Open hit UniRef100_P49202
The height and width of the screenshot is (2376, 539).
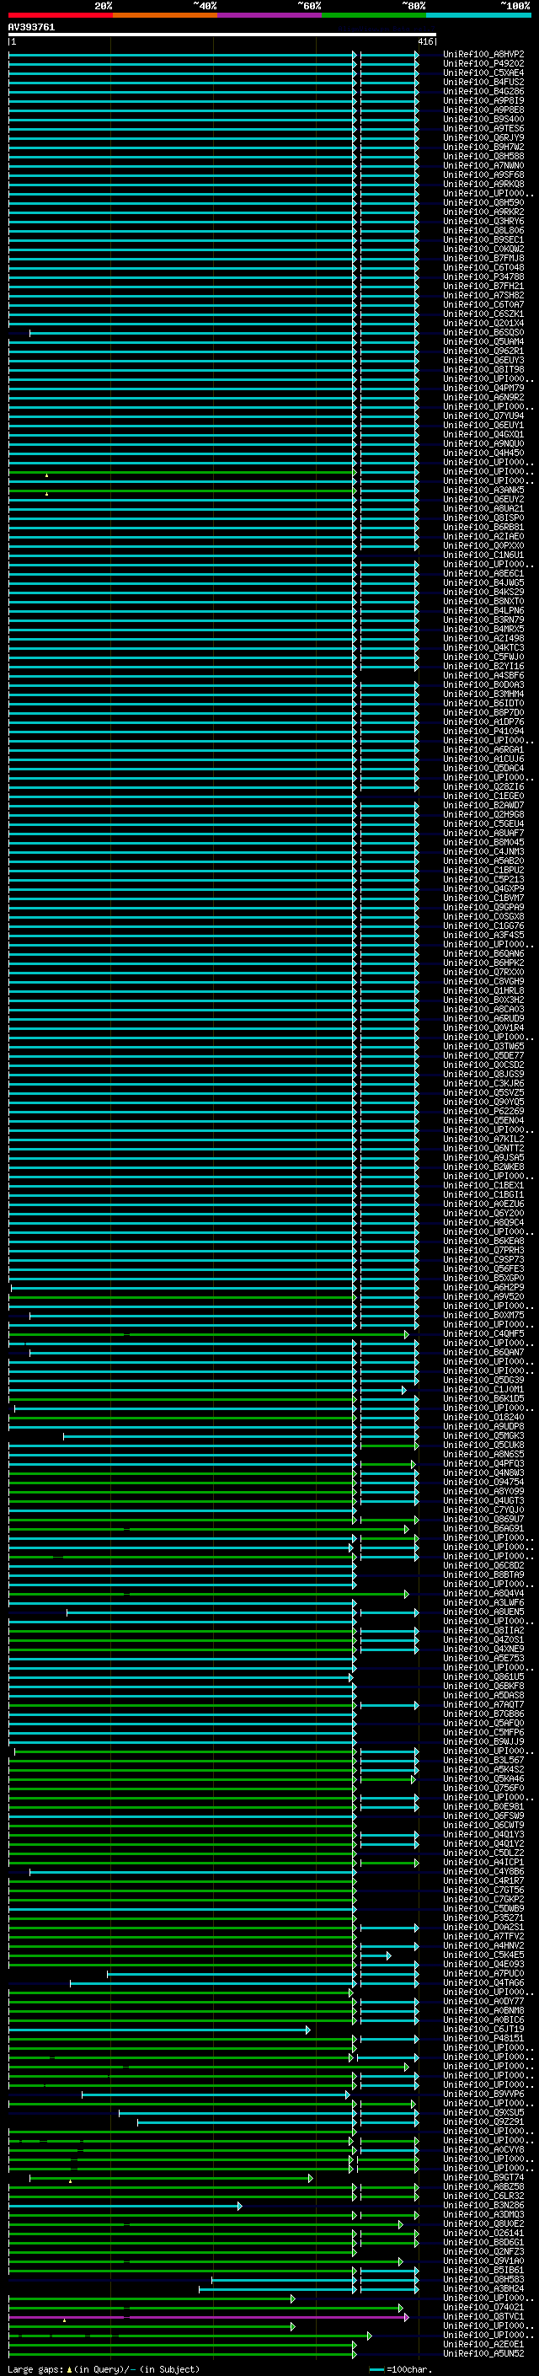coord(483,64)
